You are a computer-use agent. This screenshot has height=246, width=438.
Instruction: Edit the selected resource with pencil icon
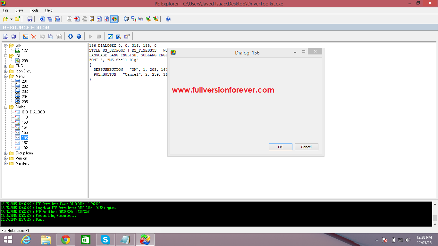[26, 37]
